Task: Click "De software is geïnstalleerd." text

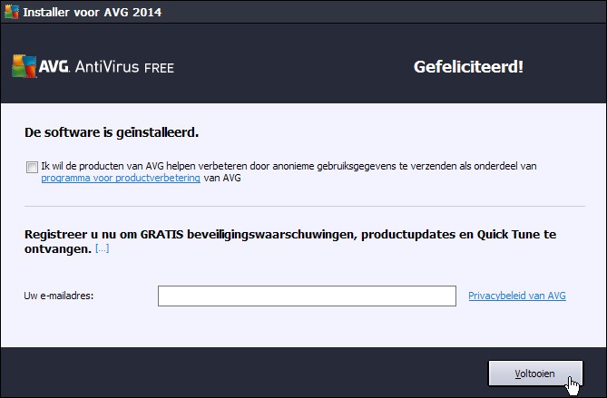Action: click(x=113, y=132)
